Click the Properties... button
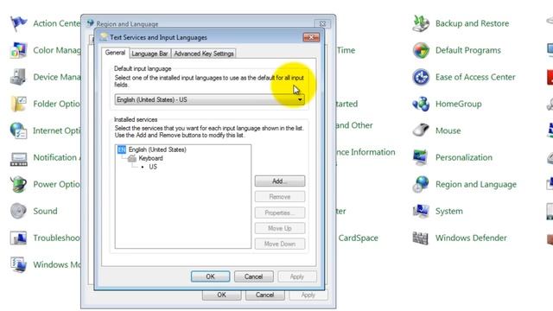The image size is (553, 311). coord(280,213)
